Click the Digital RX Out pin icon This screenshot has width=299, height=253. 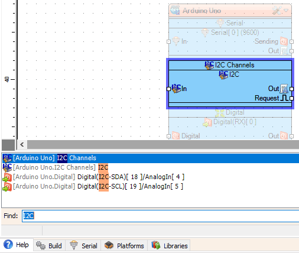[x=284, y=136]
